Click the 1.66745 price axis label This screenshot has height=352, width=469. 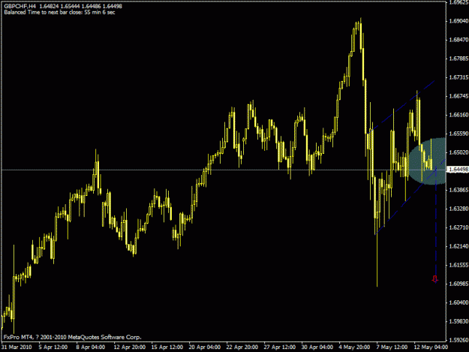tap(458, 96)
